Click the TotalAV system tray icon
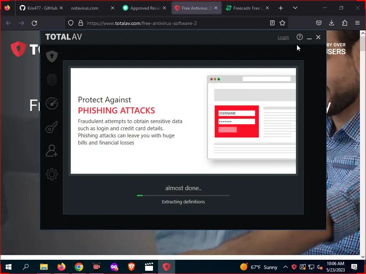 pos(294,267)
